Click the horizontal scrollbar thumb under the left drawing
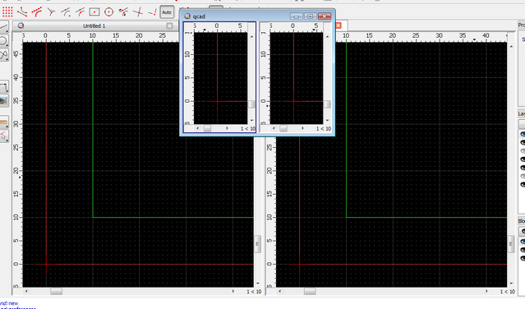 [56, 292]
